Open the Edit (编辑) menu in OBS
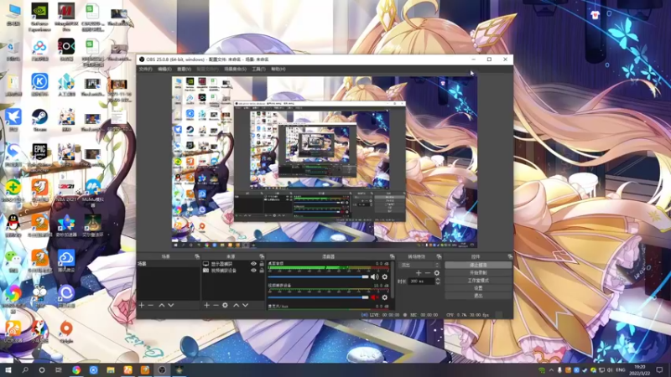 click(164, 69)
